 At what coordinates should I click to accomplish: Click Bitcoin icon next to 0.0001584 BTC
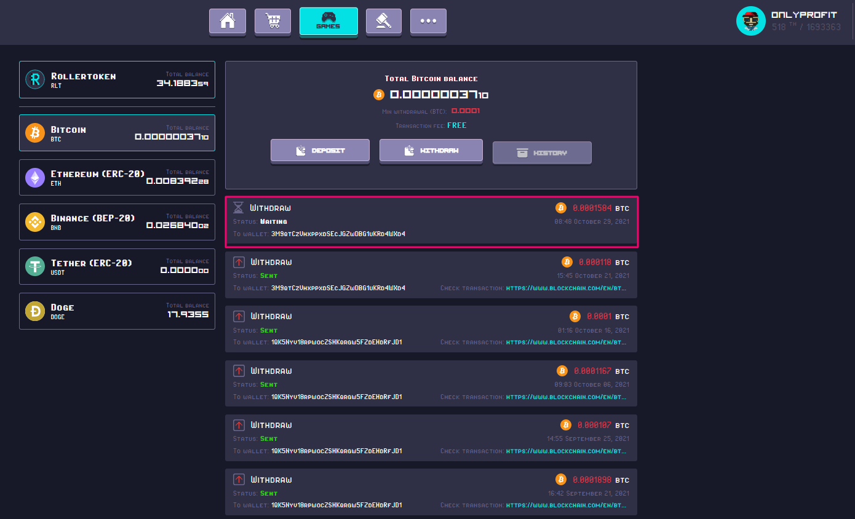click(x=560, y=208)
